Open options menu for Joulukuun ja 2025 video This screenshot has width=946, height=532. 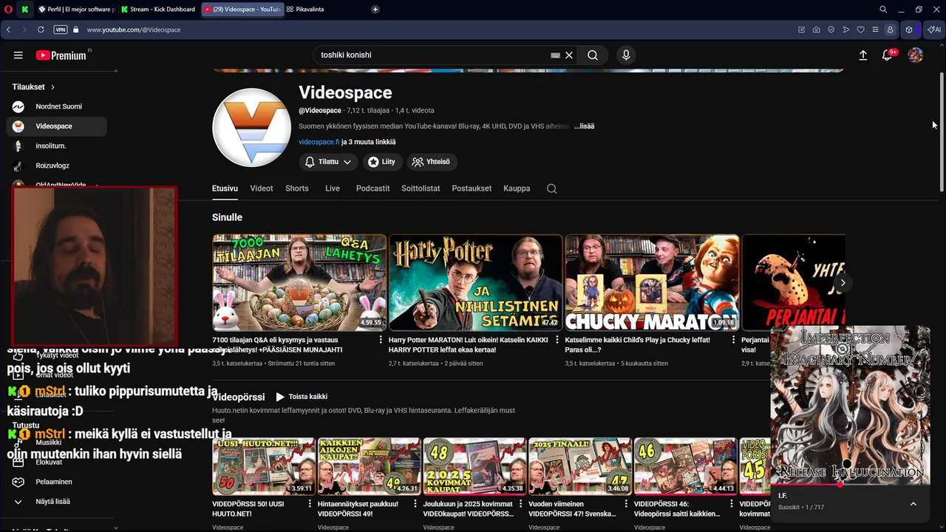[x=521, y=505]
